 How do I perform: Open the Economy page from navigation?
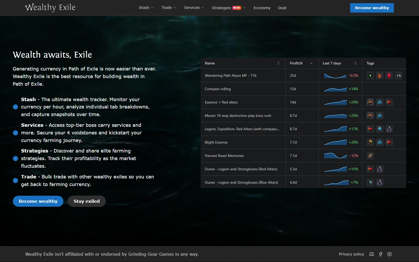pyautogui.click(x=262, y=8)
